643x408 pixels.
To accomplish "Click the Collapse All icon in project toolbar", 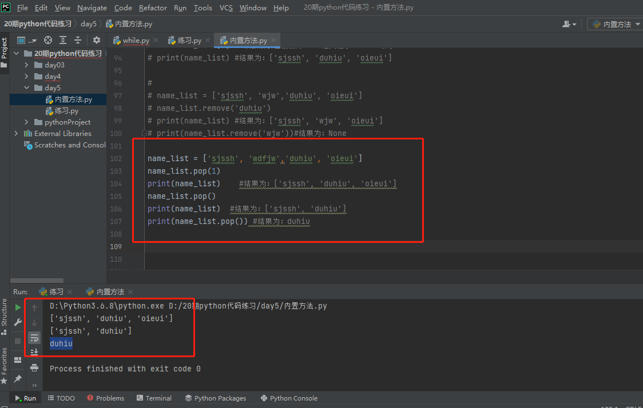I will click(x=77, y=40).
